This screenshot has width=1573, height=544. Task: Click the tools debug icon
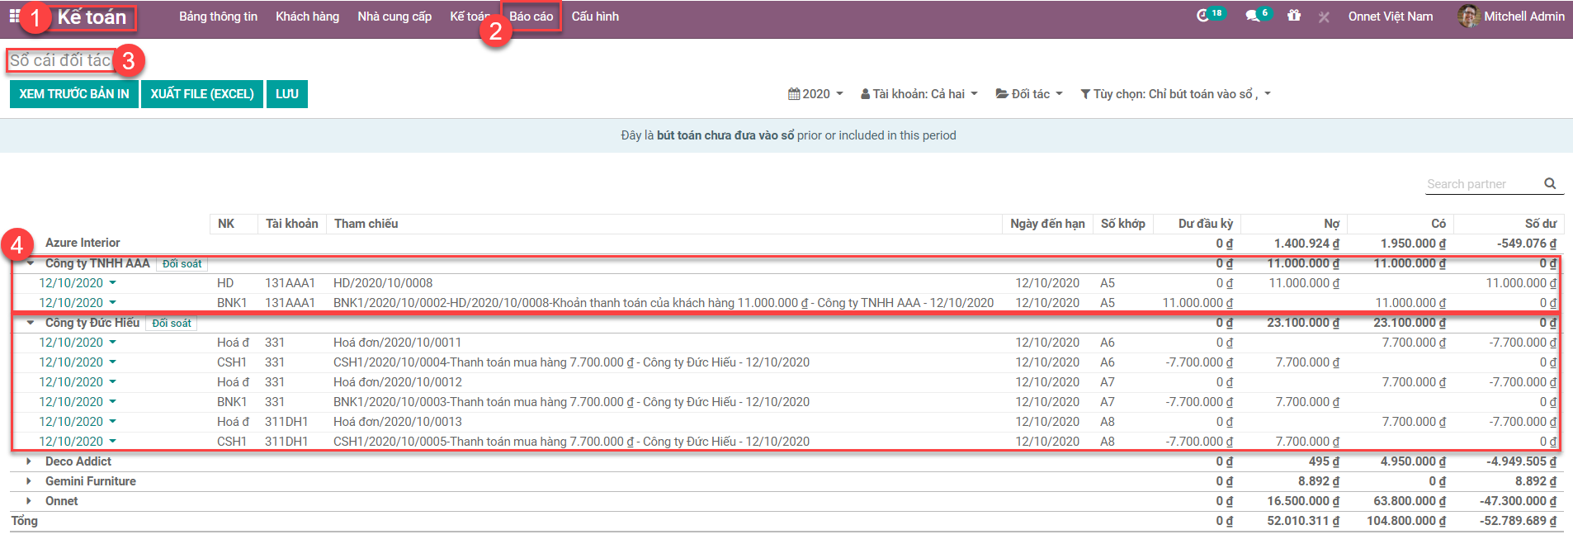click(x=1324, y=17)
